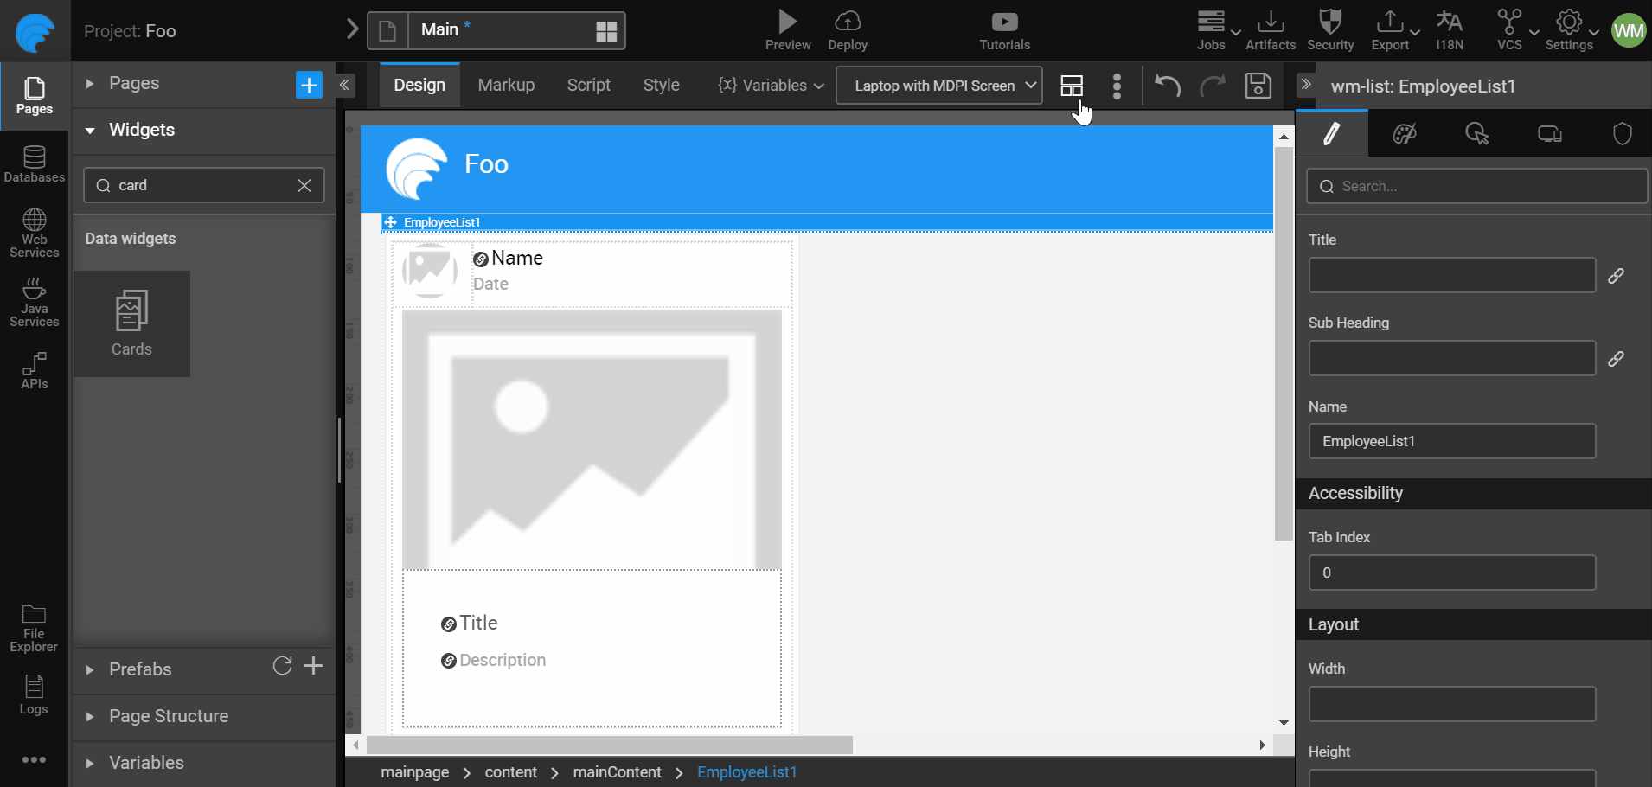The width and height of the screenshot is (1652, 787).
Task: Open the Styles palette tab for EmployeeList1
Action: 1403,133
